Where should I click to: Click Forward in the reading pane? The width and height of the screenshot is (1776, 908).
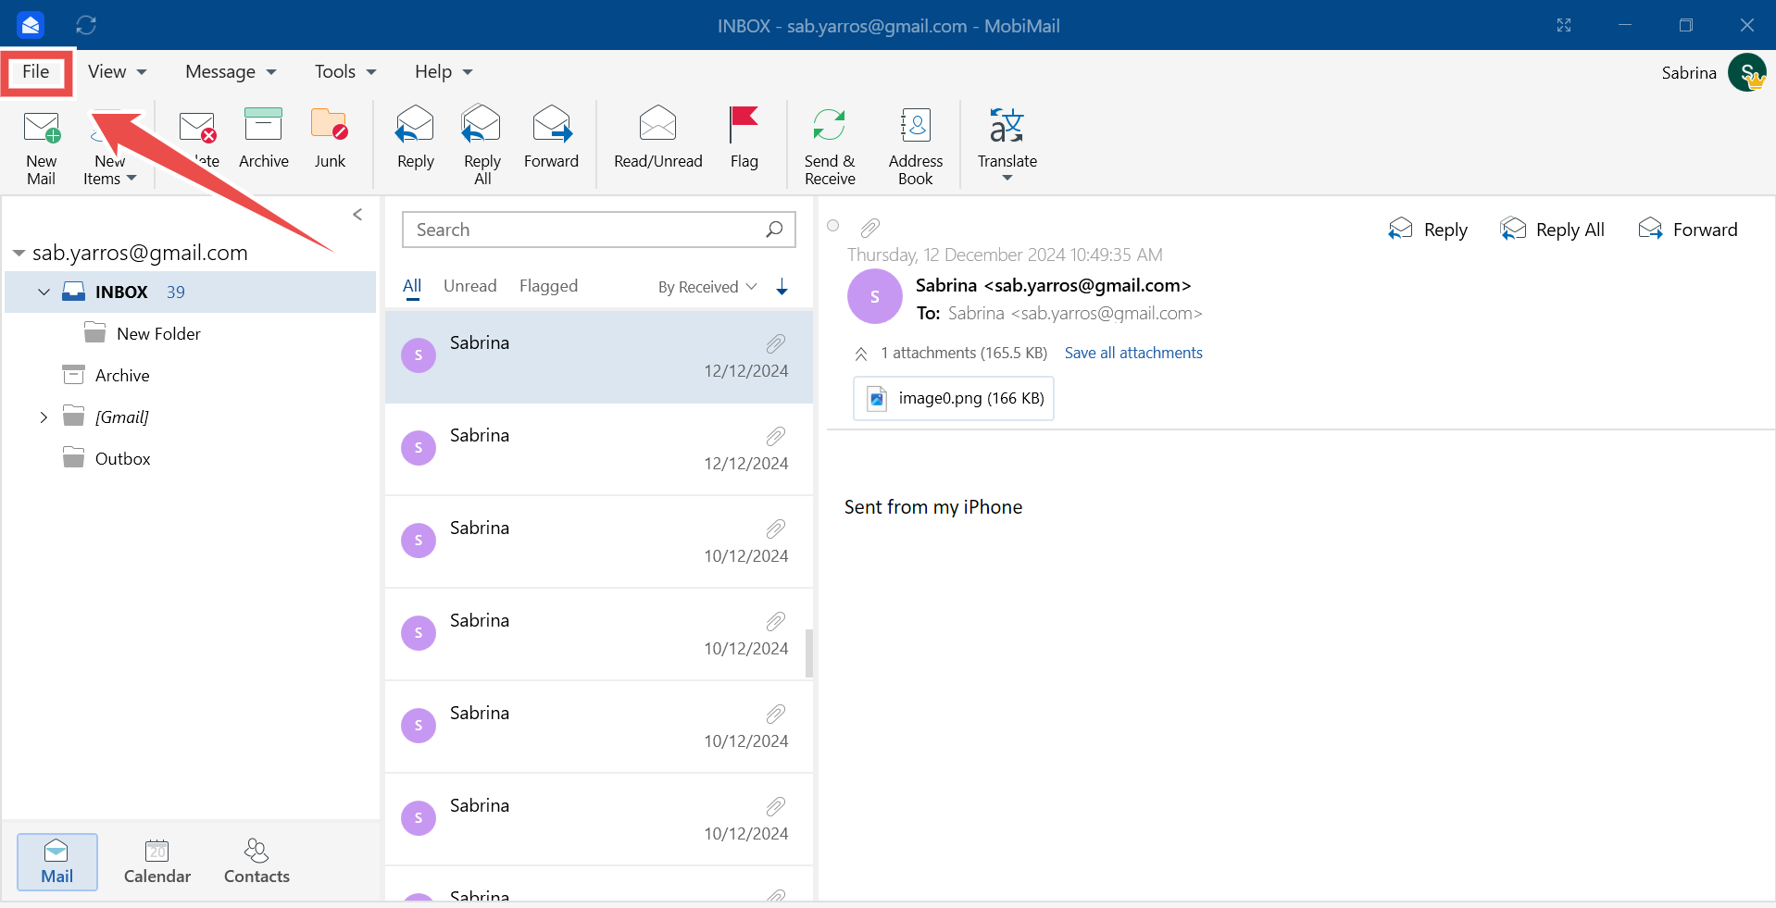coord(1687,230)
